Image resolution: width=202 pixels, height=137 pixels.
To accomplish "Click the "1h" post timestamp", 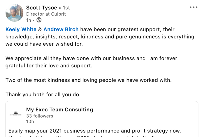I will click(x=29, y=20).
